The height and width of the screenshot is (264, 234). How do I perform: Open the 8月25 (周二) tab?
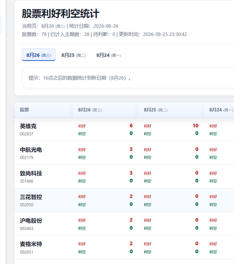click(73, 55)
